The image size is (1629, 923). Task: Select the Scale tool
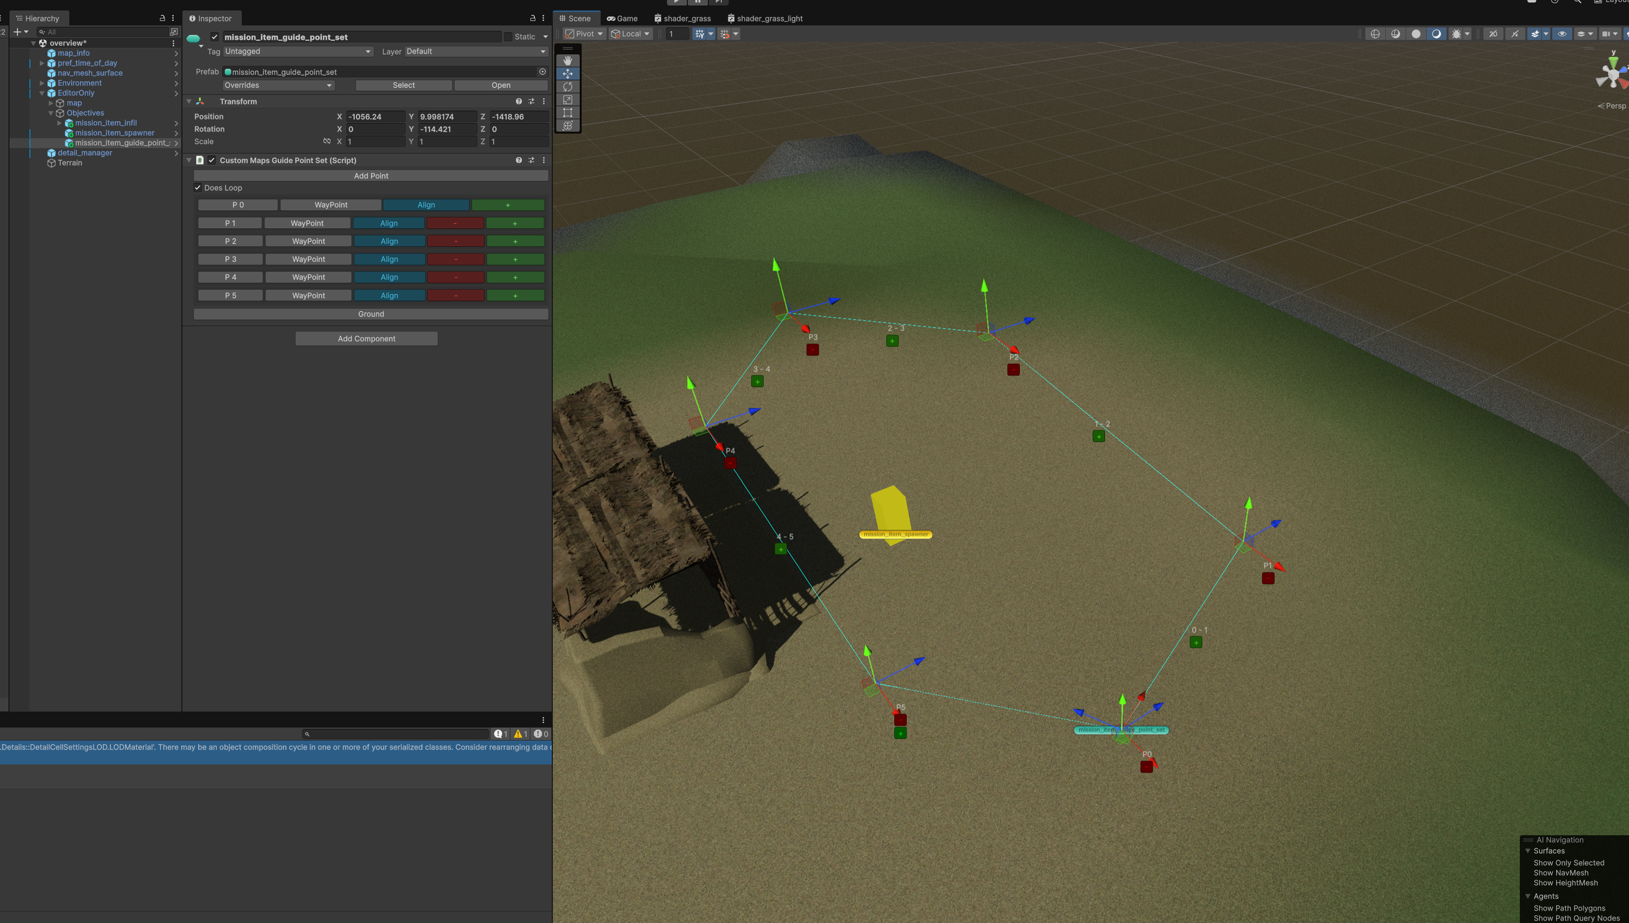point(568,100)
